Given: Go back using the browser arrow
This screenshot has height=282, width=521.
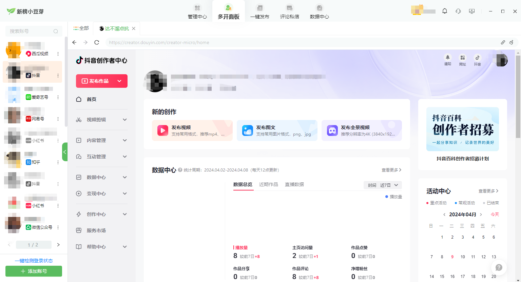Looking at the screenshot, I should [x=75, y=42].
